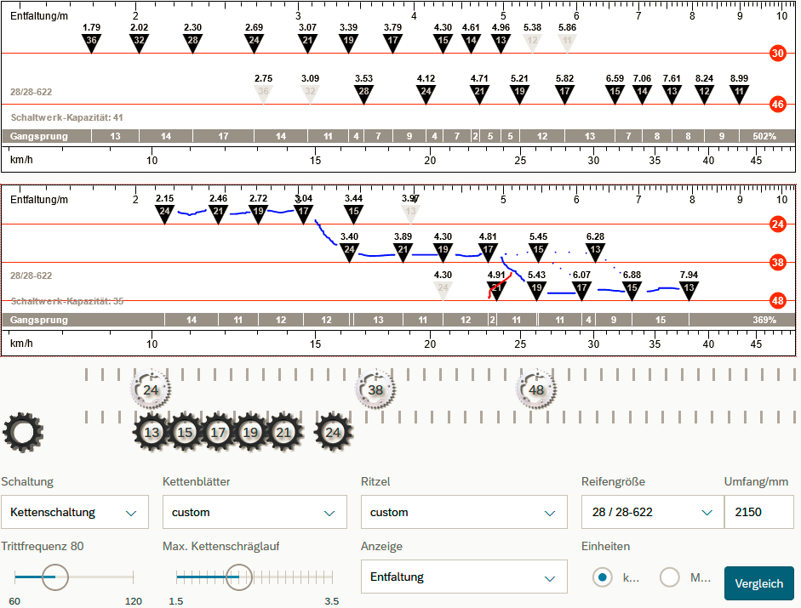Screen dimensions: 801x608
Task: Expand the Kettenblätter dropdown
Action: click(255, 513)
